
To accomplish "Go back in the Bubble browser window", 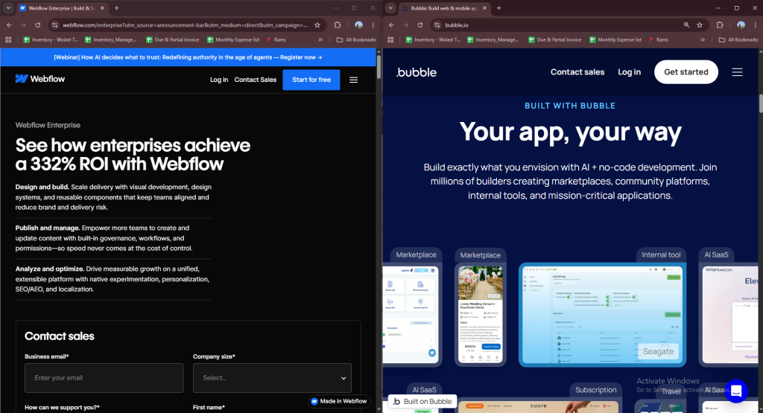I will pyautogui.click(x=392, y=25).
